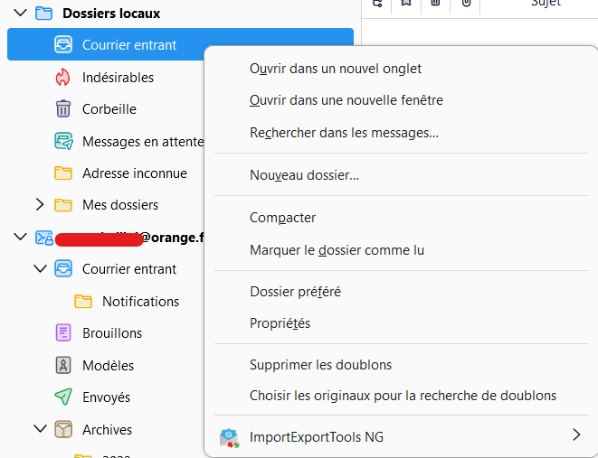The height and width of the screenshot is (458, 598).
Task: Select Dossiers locaux account label
Action: click(111, 14)
